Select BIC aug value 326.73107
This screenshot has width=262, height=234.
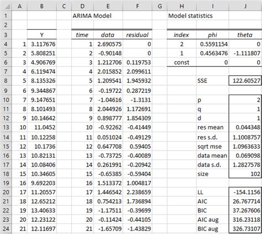pos(245,229)
